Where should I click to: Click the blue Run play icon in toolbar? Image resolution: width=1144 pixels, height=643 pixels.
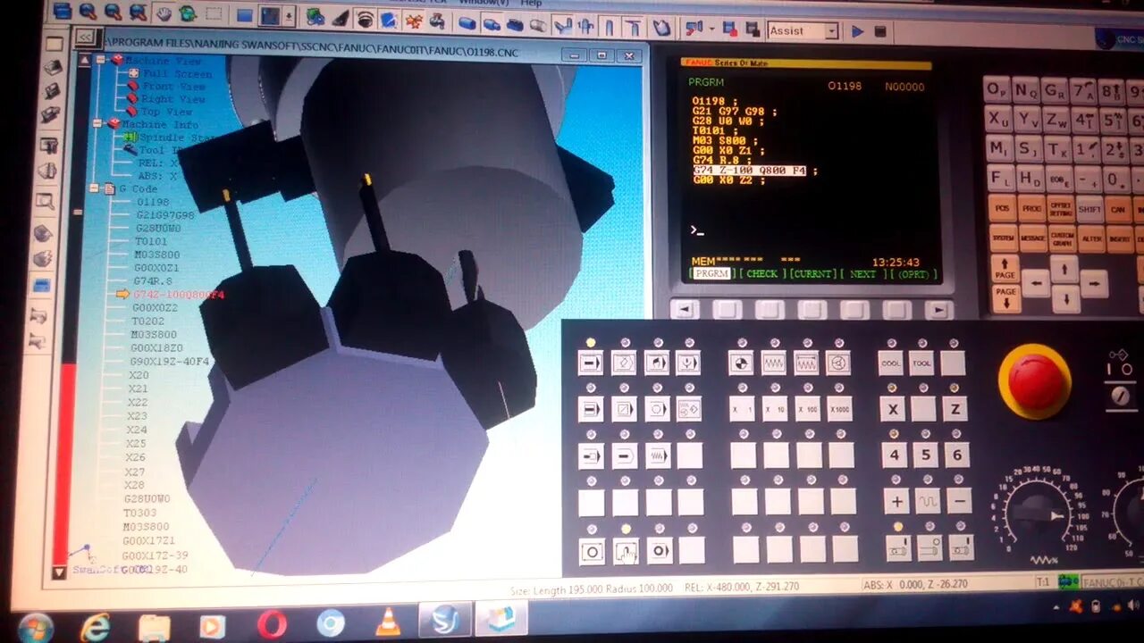tap(858, 30)
